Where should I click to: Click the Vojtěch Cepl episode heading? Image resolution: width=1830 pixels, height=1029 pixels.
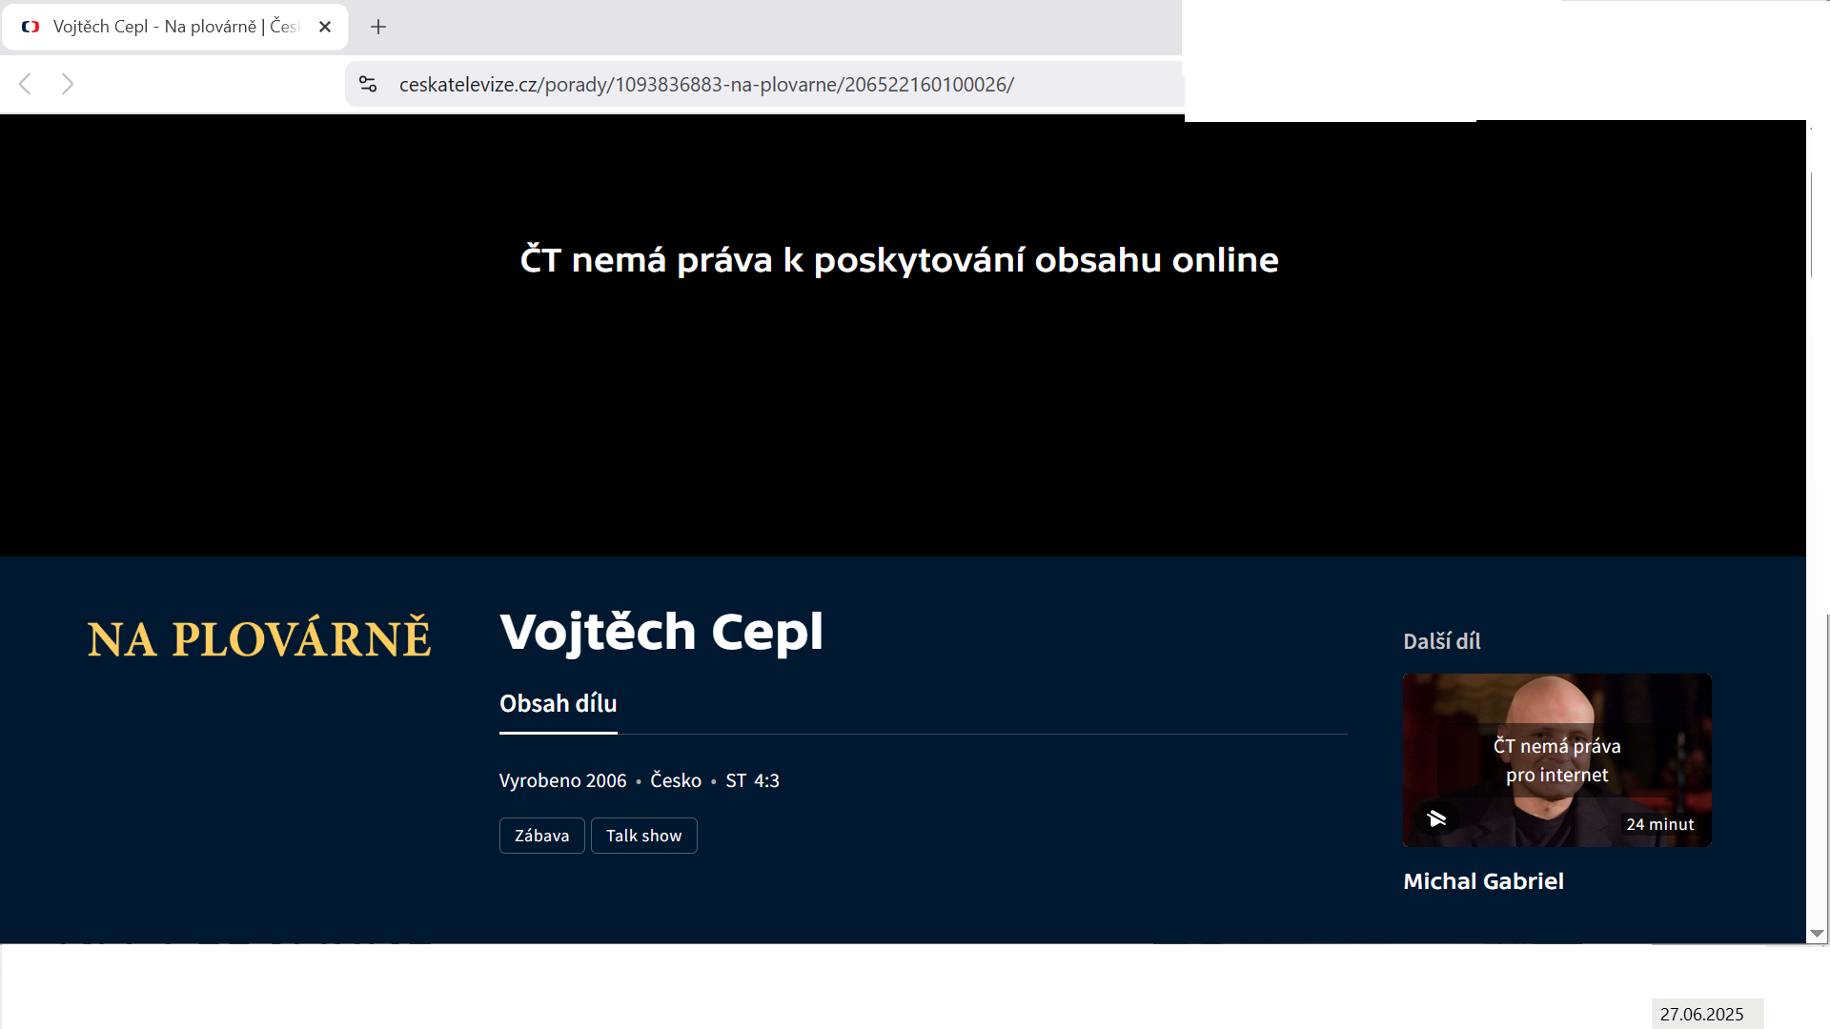tap(661, 632)
